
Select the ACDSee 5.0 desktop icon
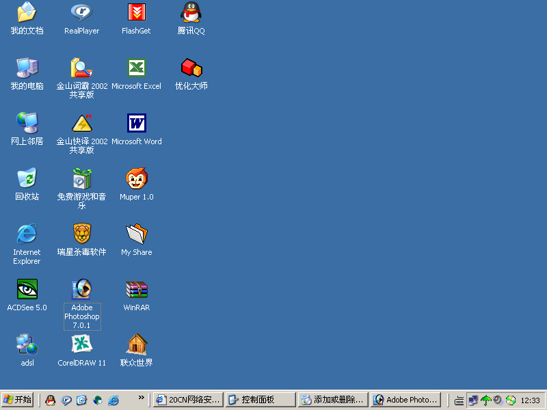[x=27, y=289]
